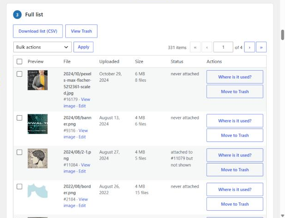Viewport: 285px width, 218px height.
Task: Click the page scrollbar thumb
Action: click(282, 35)
